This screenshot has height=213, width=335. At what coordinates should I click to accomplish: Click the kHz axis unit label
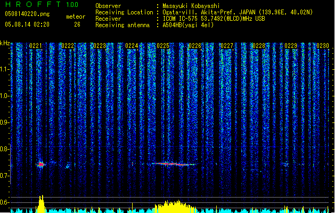5,43
